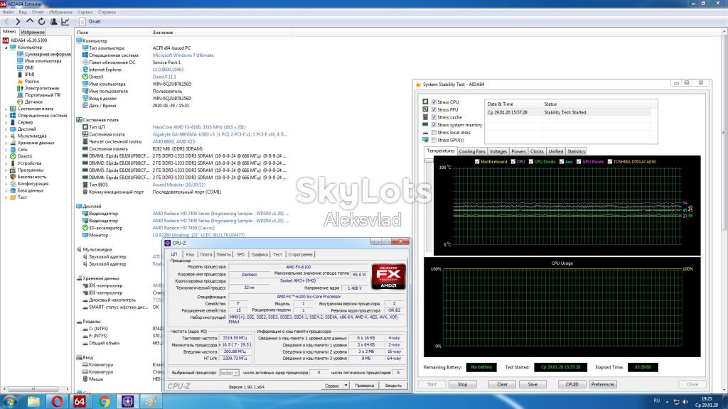728x409 pixels.
Task: Click Проверка button in CPU-Z
Action: click(365, 386)
